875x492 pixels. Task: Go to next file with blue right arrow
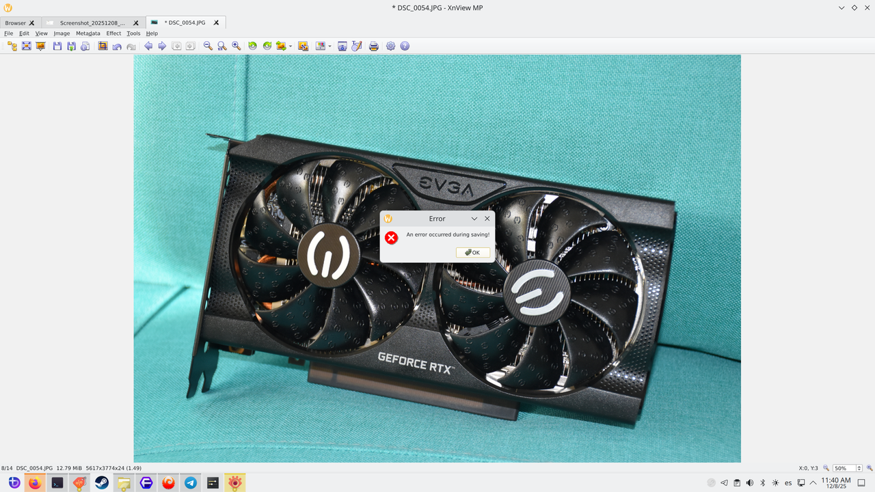coord(162,46)
